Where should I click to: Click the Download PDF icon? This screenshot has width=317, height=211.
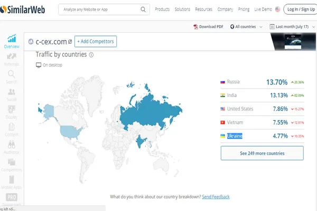195,27
